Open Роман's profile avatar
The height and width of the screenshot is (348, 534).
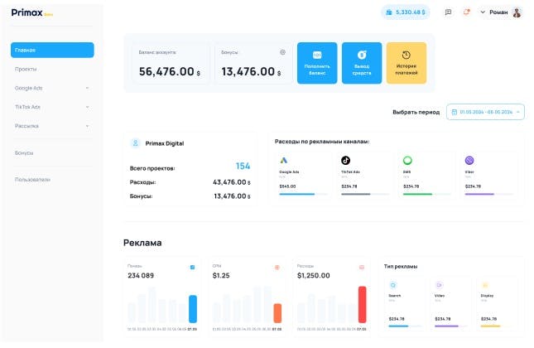pyautogui.click(x=517, y=12)
